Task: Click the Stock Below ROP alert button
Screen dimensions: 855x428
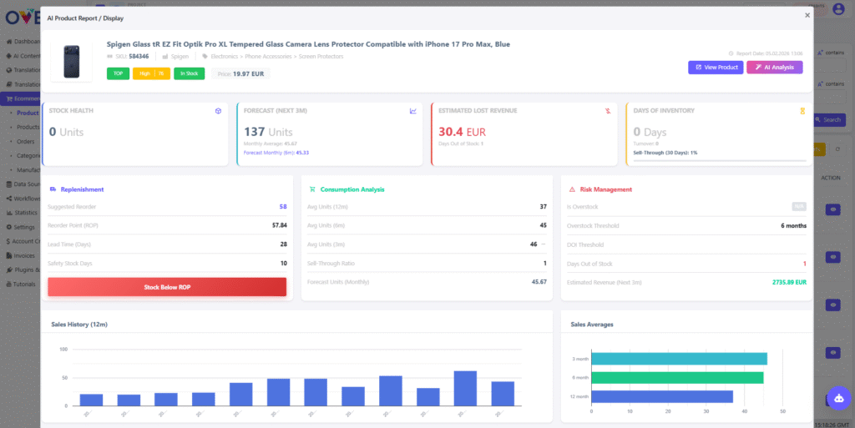Action: [x=167, y=287]
